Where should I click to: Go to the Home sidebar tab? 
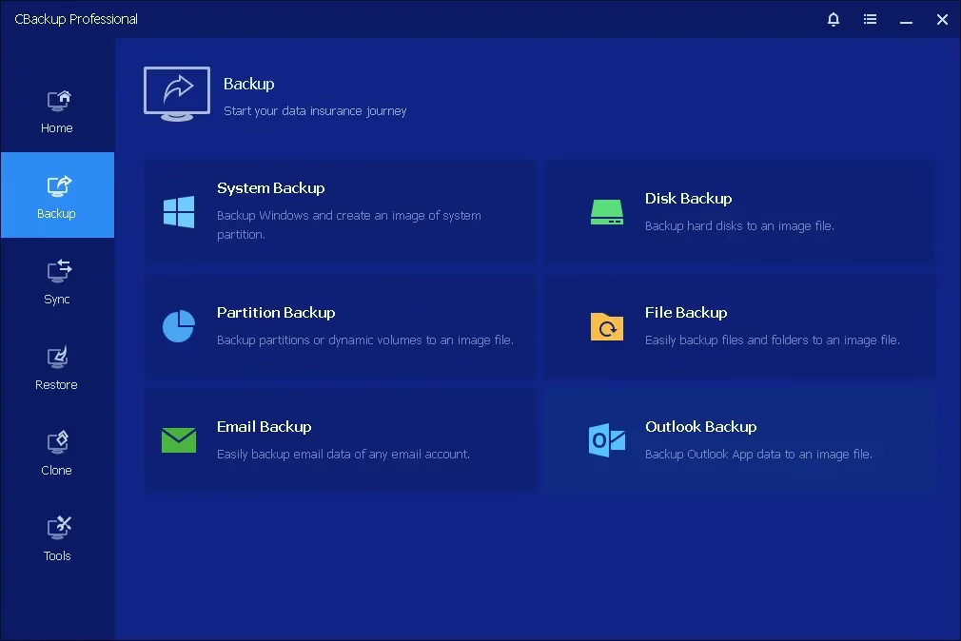coord(57,110)
